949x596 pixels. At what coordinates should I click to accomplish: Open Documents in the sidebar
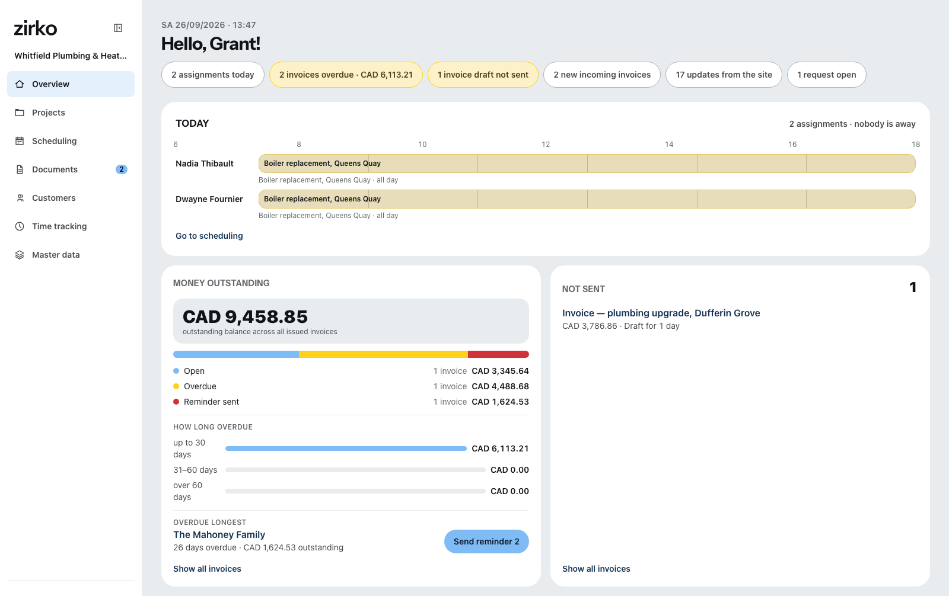(x=71, y=169)
